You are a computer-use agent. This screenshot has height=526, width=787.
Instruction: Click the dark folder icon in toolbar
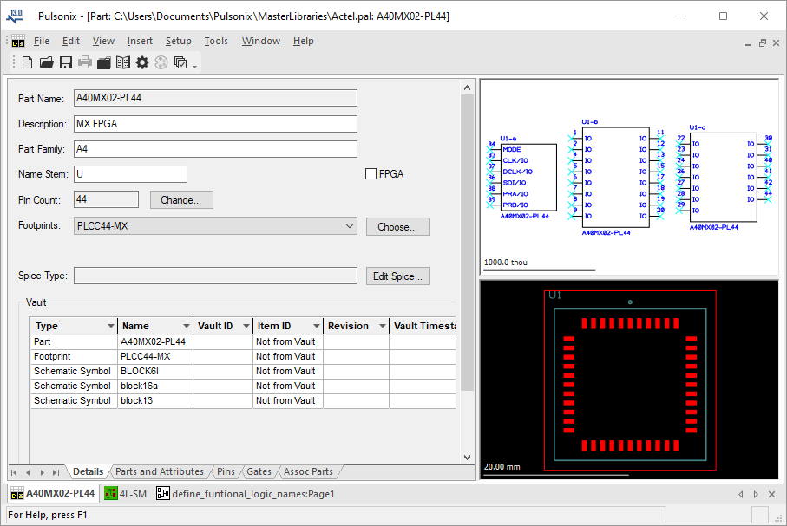pos(104,62)
